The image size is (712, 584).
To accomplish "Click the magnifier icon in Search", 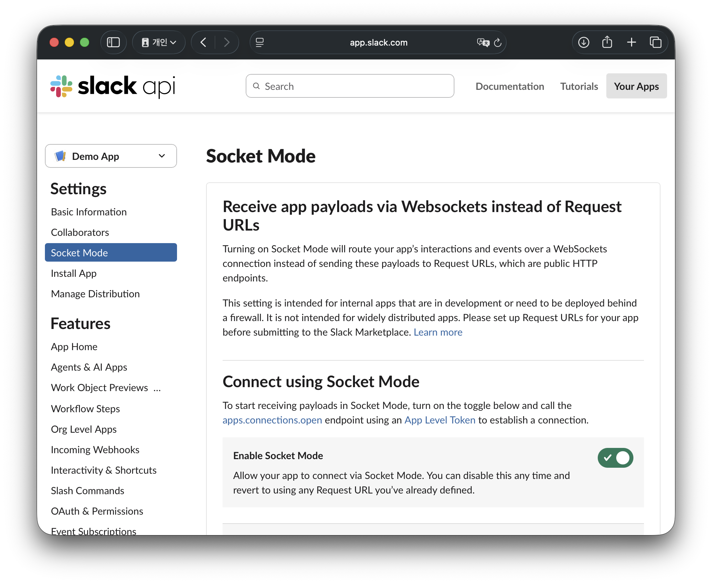I will tap(256, 86).
